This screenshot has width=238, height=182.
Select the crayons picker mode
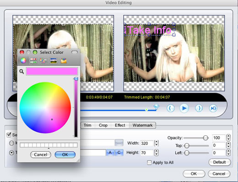tap(64, 60)
